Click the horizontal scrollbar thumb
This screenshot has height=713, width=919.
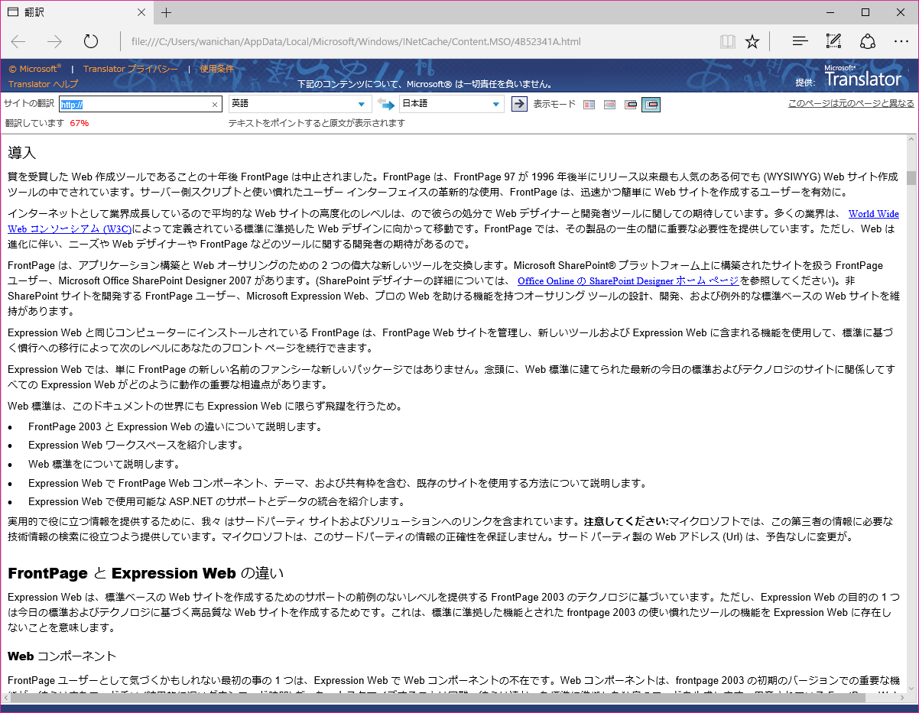[437, 699]
